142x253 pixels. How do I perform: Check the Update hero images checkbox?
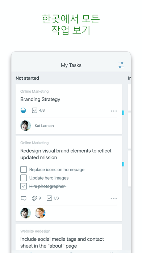(x=24, y=178)
